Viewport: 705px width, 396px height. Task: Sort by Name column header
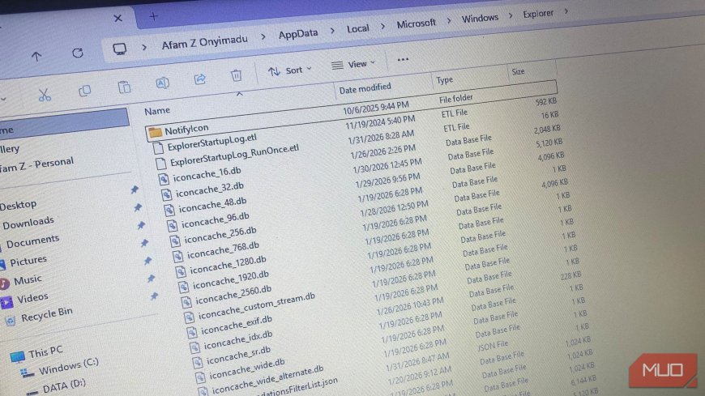[157, 110]
